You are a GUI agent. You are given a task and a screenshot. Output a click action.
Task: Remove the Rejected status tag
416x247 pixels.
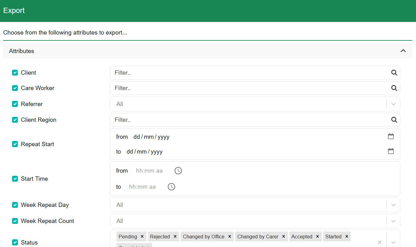click(x=175, y=237)
